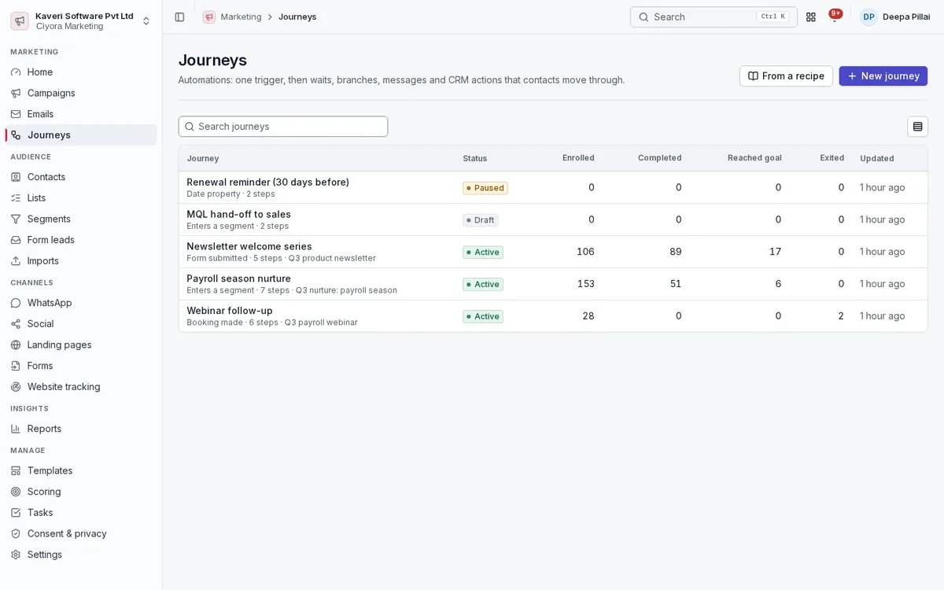Select the Templates icon
944x590 pixels.
[16, 470]
